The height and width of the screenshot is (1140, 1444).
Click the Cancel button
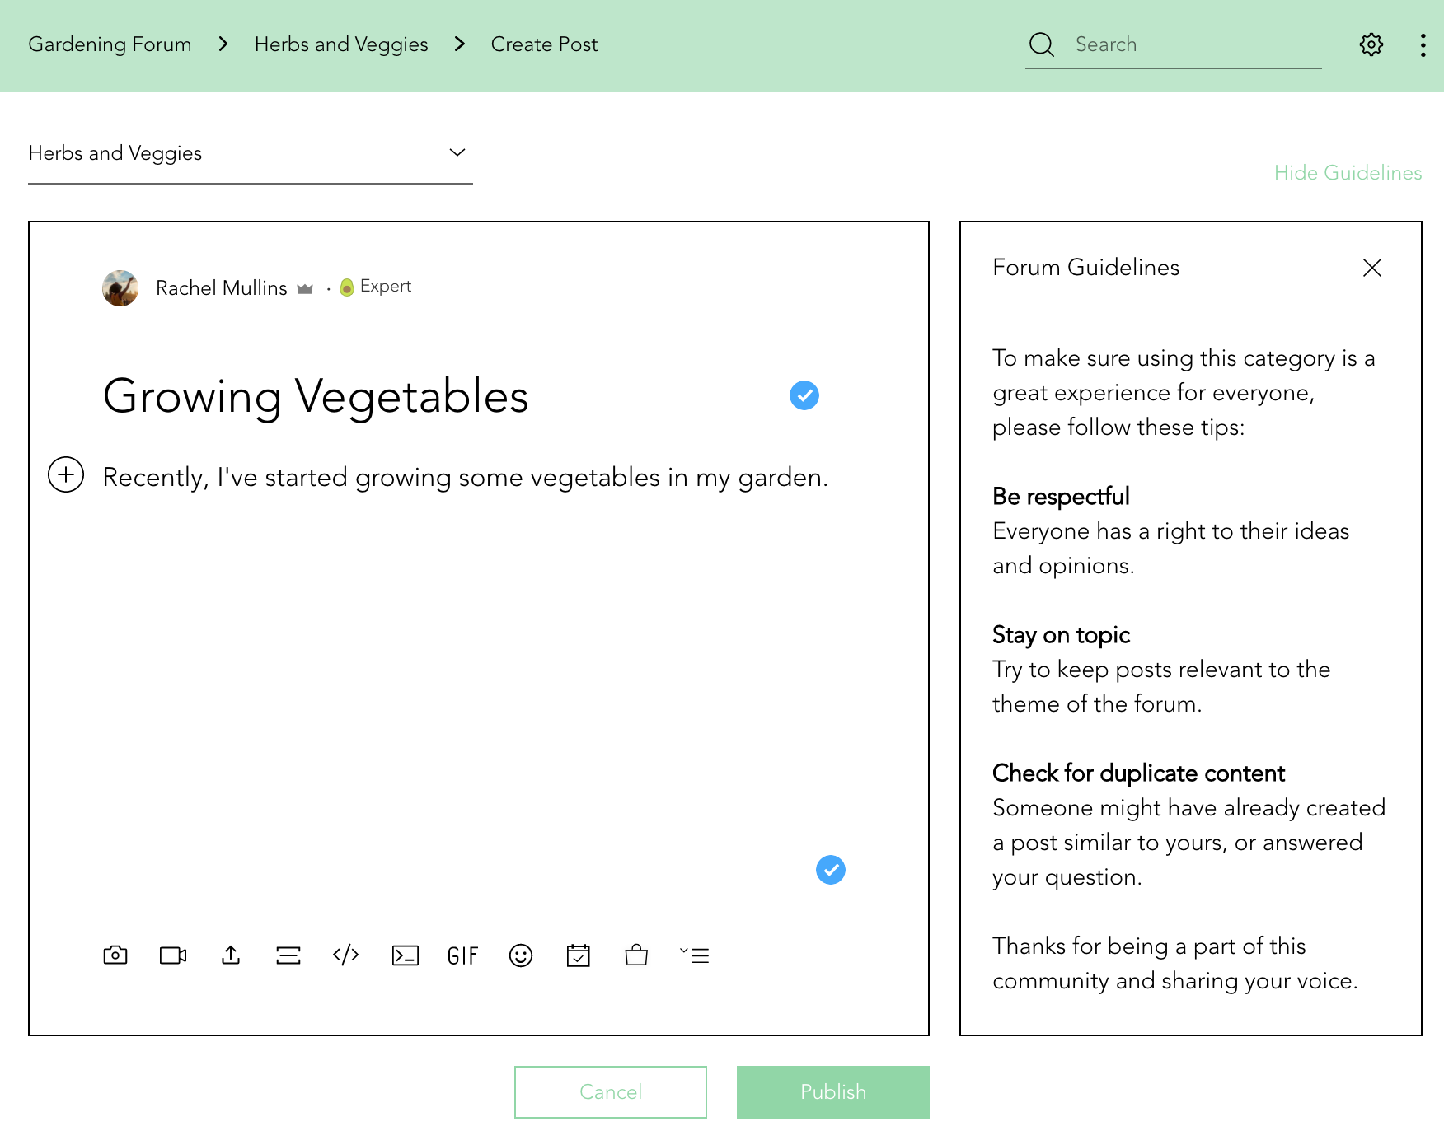pos(611,1092)
